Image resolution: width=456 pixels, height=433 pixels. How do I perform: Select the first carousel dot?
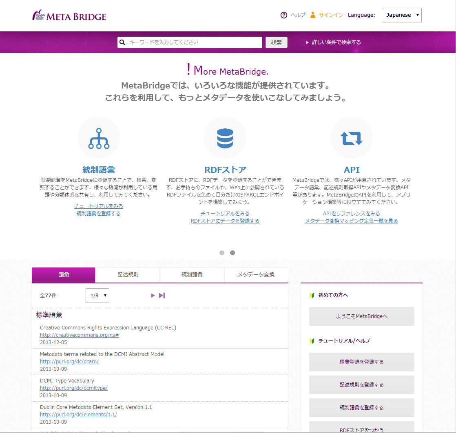(x=222, y=253)
